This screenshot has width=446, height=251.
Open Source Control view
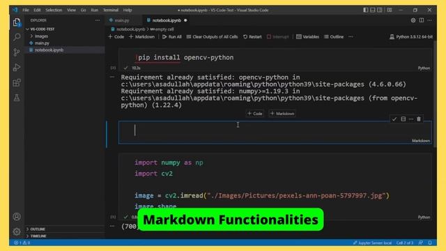(x=17, y=52)
